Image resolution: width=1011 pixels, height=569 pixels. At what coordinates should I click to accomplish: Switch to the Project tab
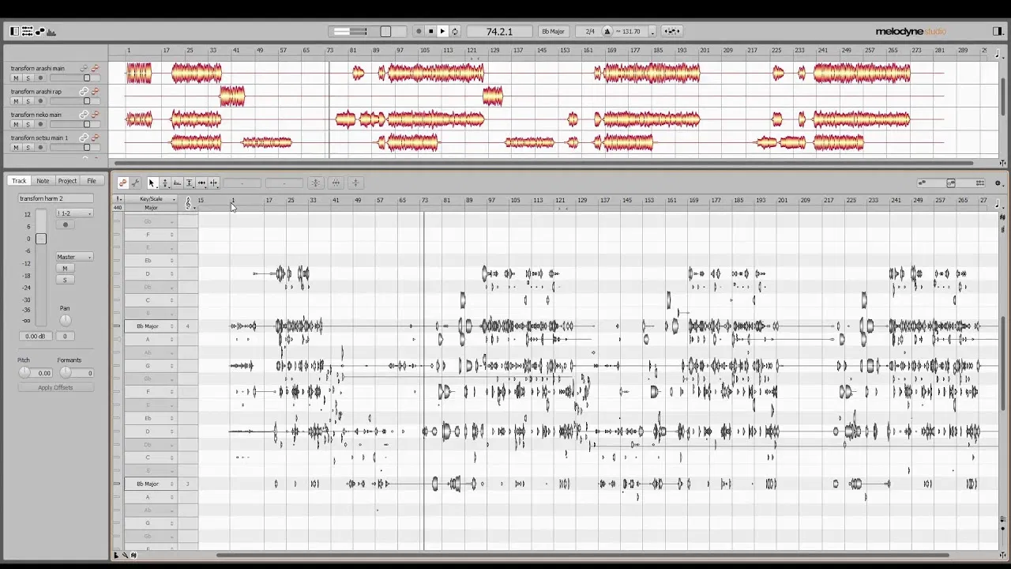pyautogui.click(x=67, y=181)
